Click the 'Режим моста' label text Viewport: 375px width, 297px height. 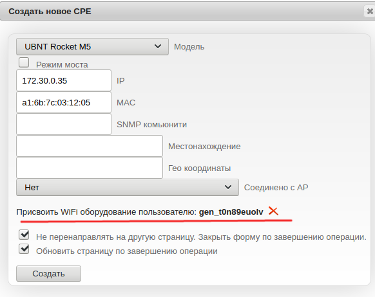(x=62, y=65)
